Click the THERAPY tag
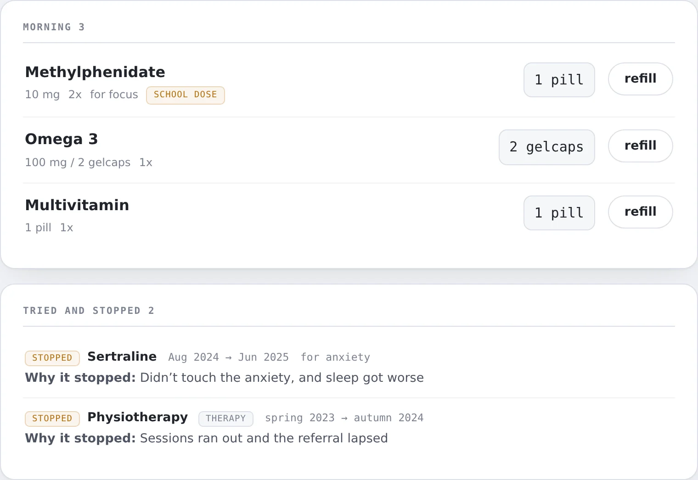The height and width of the screenshot is (480, 698). 226,419
